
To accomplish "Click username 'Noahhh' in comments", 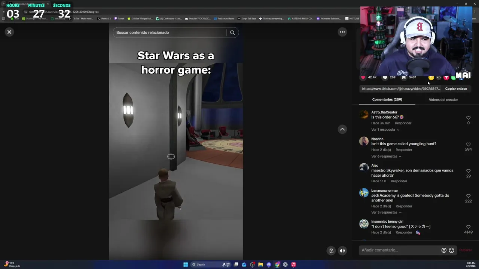I will [x=377, y=139].
